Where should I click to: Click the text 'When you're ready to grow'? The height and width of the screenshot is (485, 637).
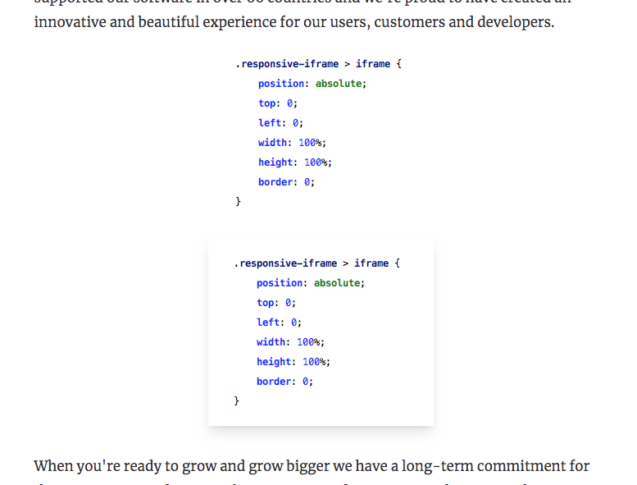[x=106, y=466]
